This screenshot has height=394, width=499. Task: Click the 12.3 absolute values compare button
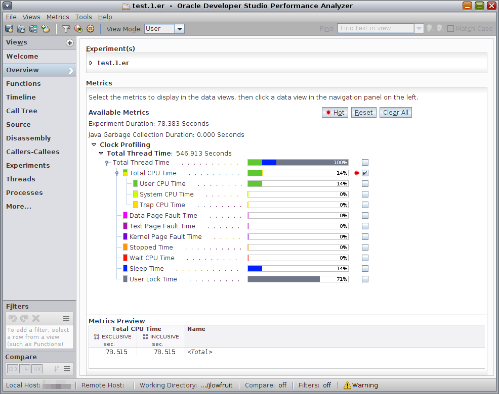13,369
